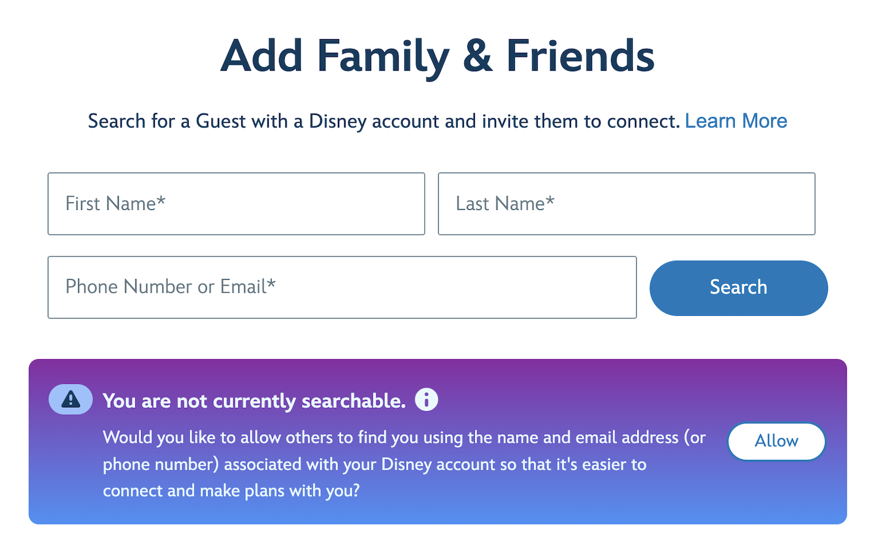The image size is (874, 553).
Task: Click the banner's "Would you like to allow" paragraph
Action: (404, 464)
